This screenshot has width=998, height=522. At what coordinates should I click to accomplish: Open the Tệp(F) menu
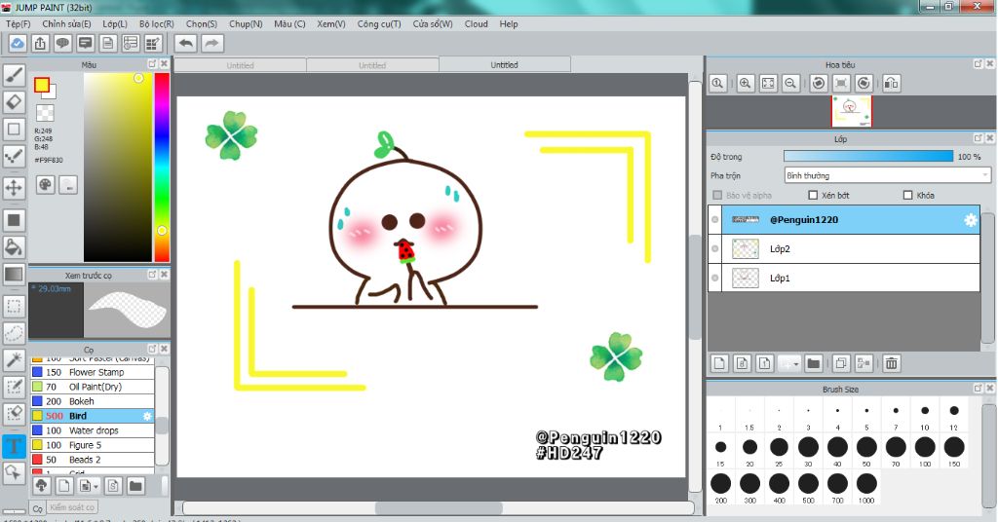tap(18, 24)
